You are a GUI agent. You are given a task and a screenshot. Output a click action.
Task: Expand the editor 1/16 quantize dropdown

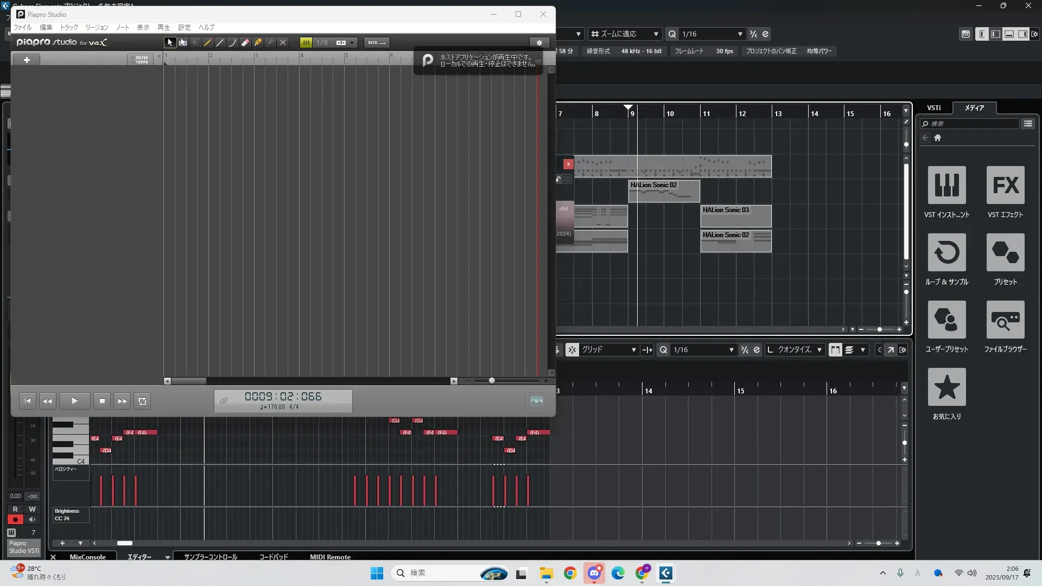point(731,350)
